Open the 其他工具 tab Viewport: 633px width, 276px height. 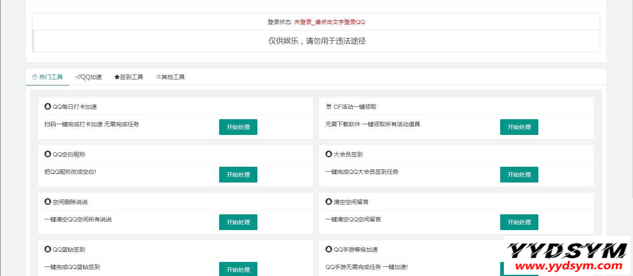(x=170, y=77)
